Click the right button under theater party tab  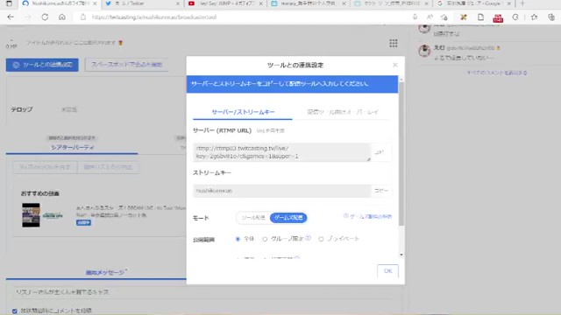pos(108,167)
